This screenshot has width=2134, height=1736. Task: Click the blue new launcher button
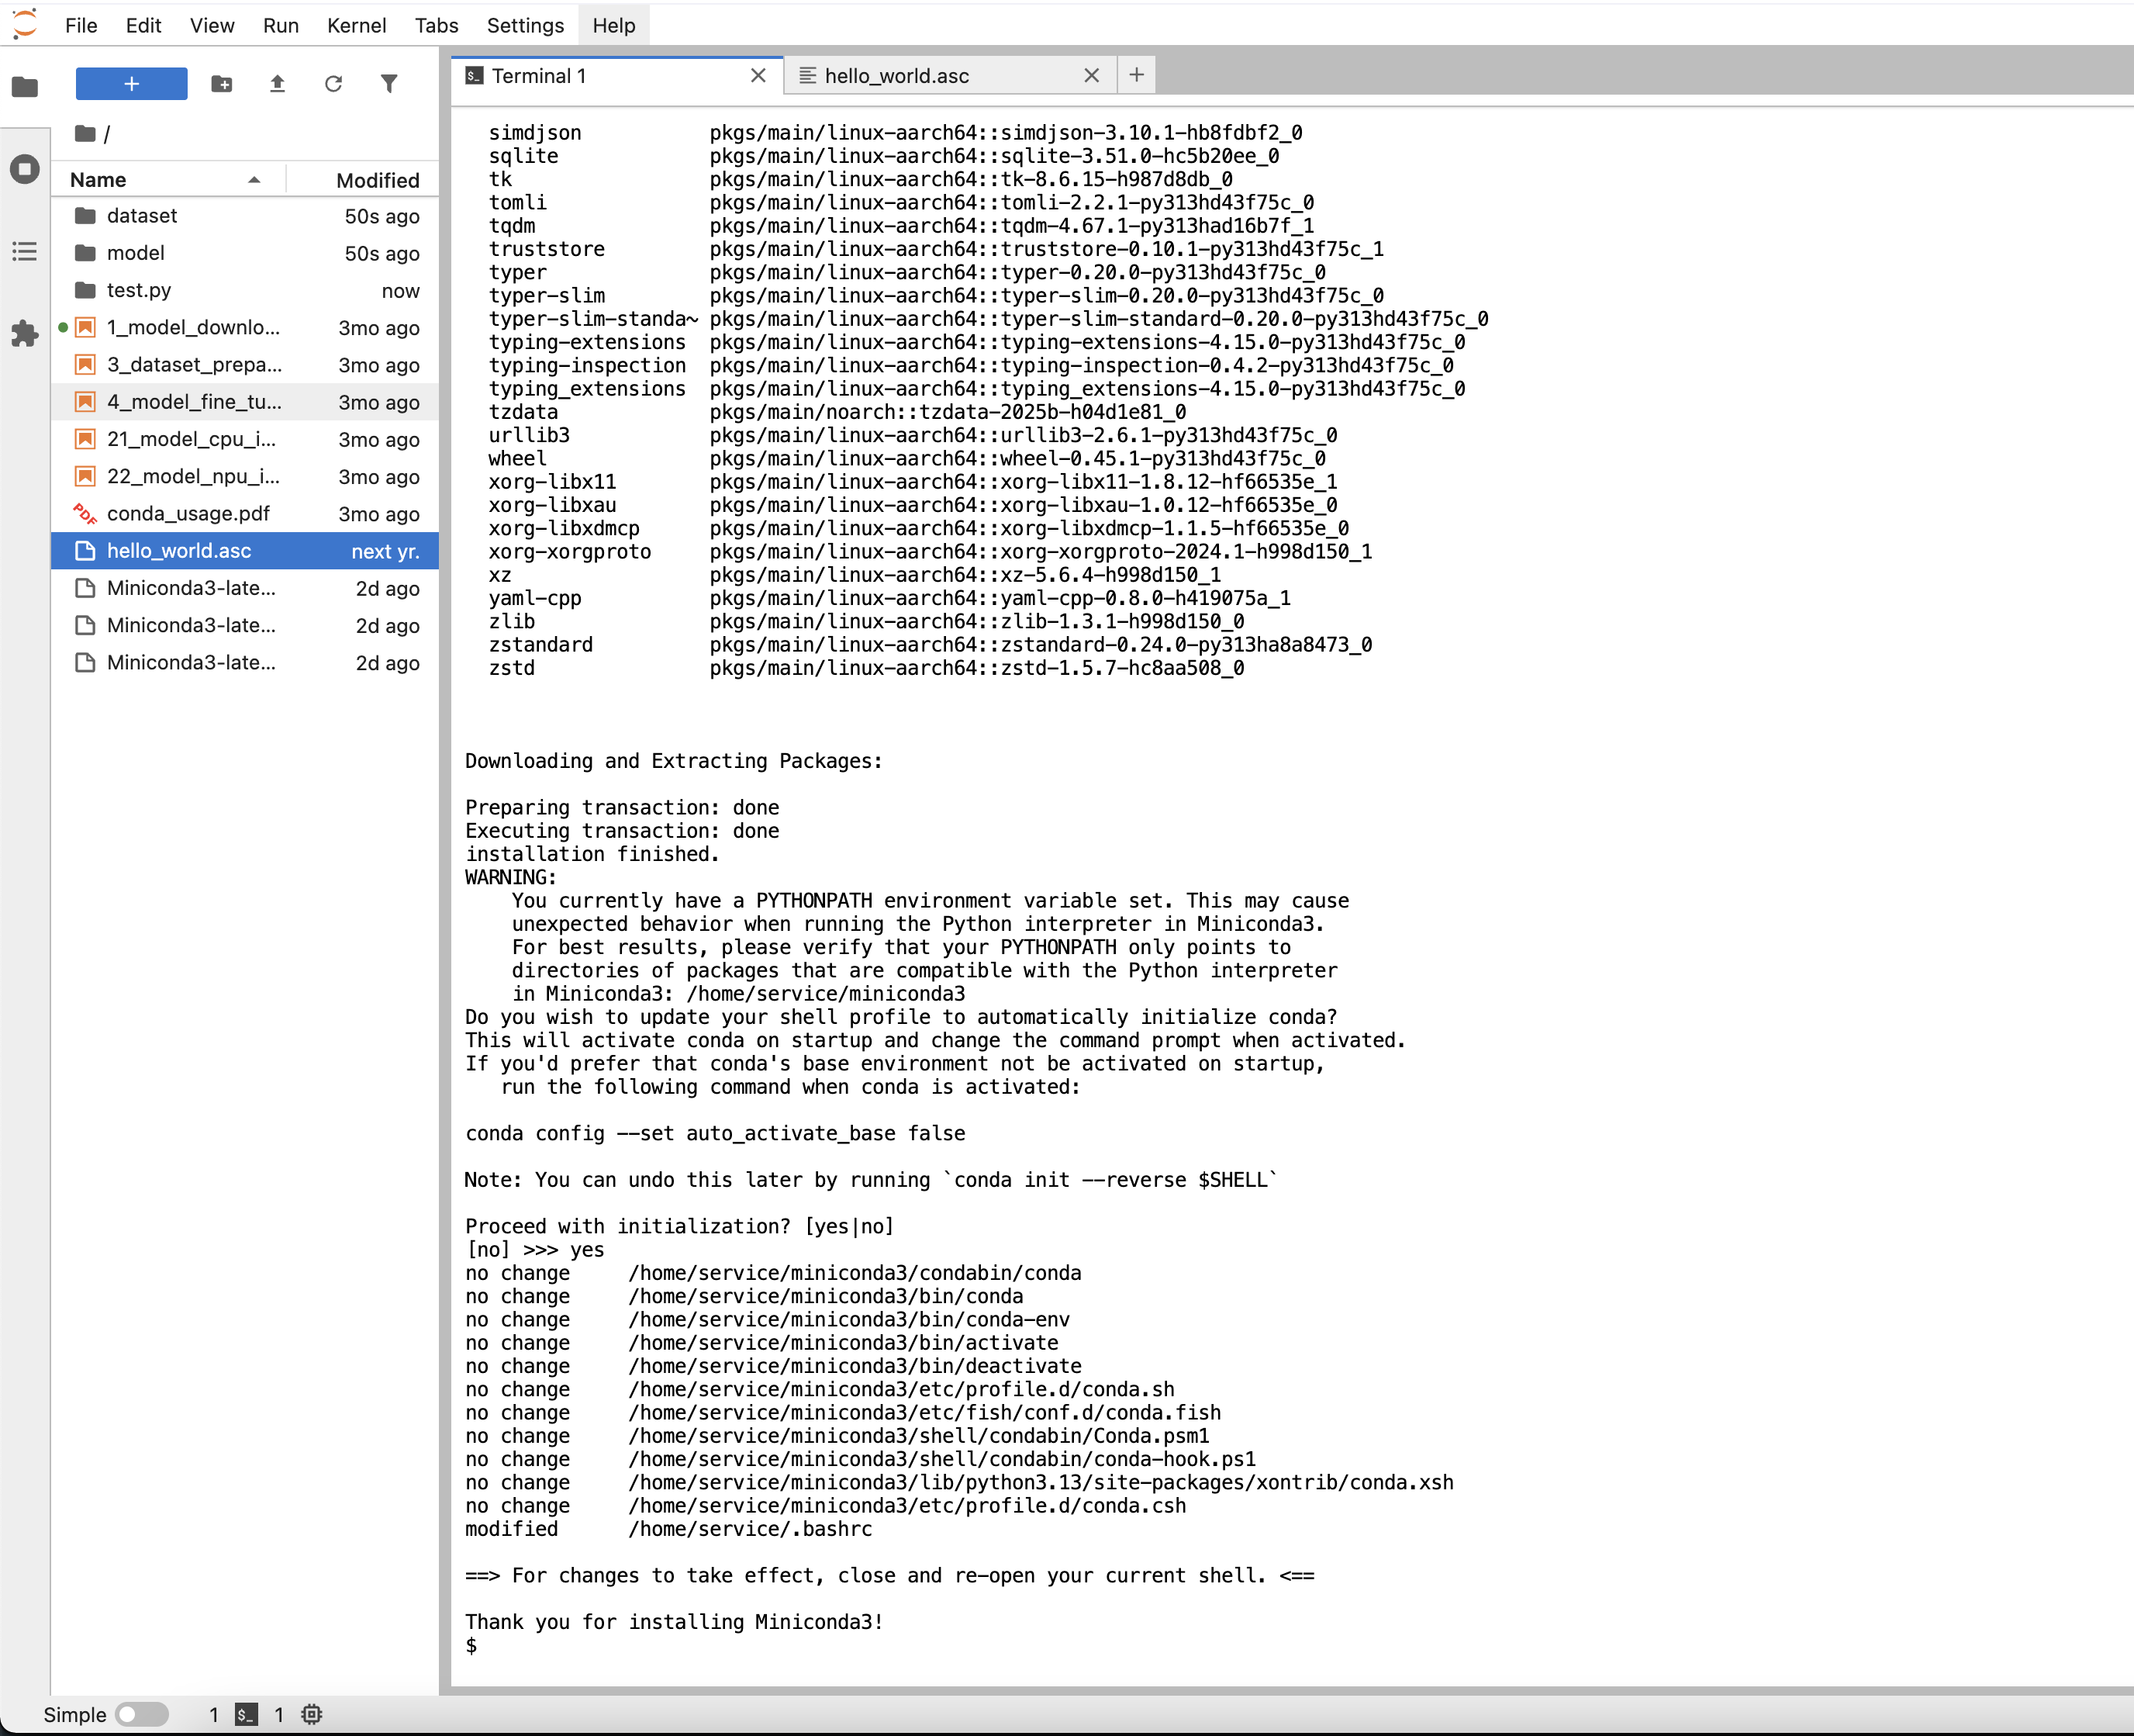tap(131, 84)
